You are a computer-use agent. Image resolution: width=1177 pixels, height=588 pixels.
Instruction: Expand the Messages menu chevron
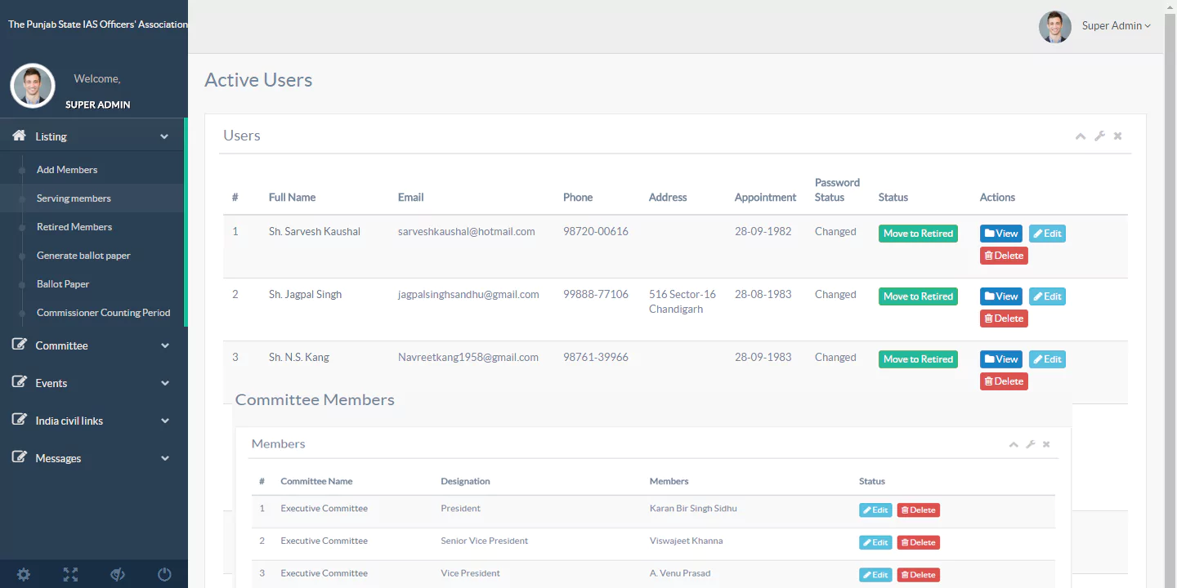coord(164,459)
